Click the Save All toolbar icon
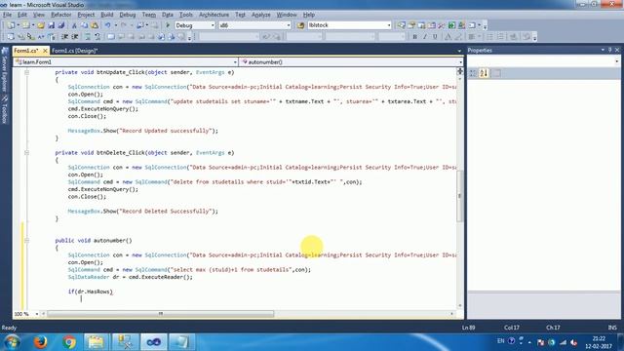The width and height of the screenshot is (624, 351). tap(60, 25)
